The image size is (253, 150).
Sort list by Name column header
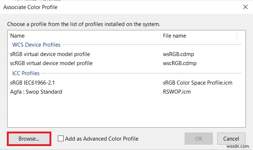[83, 36]
